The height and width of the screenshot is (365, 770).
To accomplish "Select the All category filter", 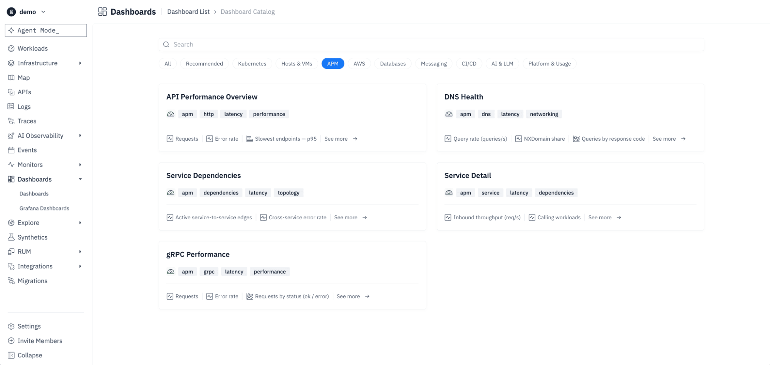I will pyautogui.click(x=168, y=64).
